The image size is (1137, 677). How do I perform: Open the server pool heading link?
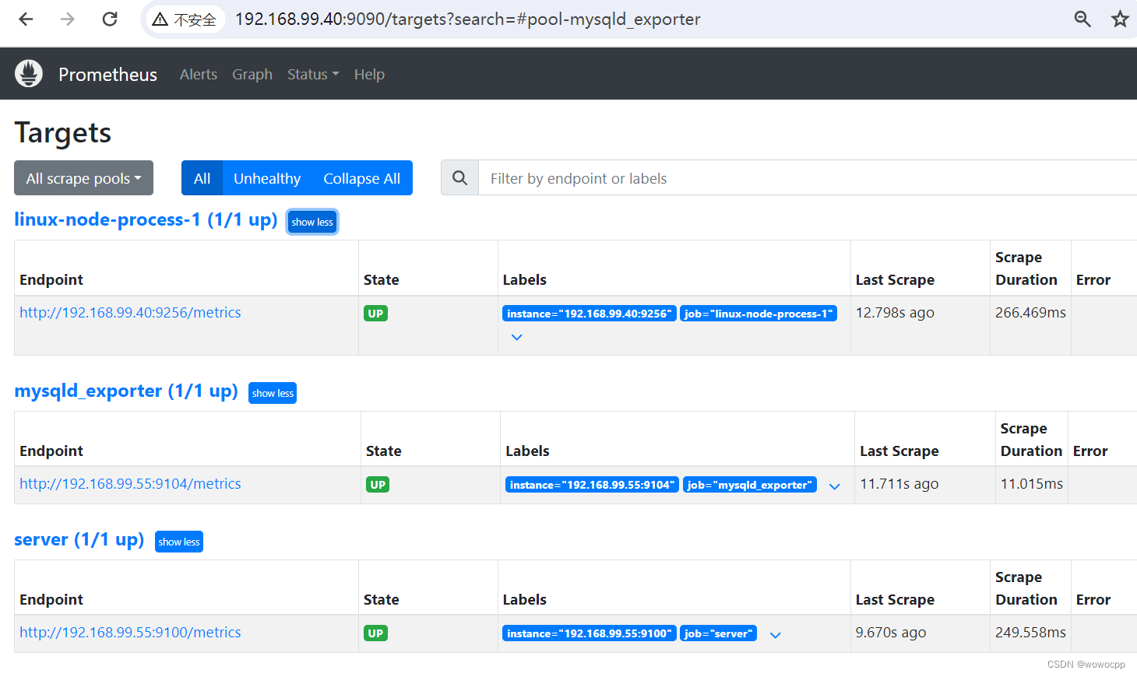tap(79, 539)
